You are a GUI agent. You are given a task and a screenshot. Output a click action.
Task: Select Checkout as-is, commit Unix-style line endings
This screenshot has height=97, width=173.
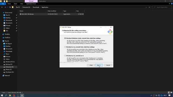65,47
